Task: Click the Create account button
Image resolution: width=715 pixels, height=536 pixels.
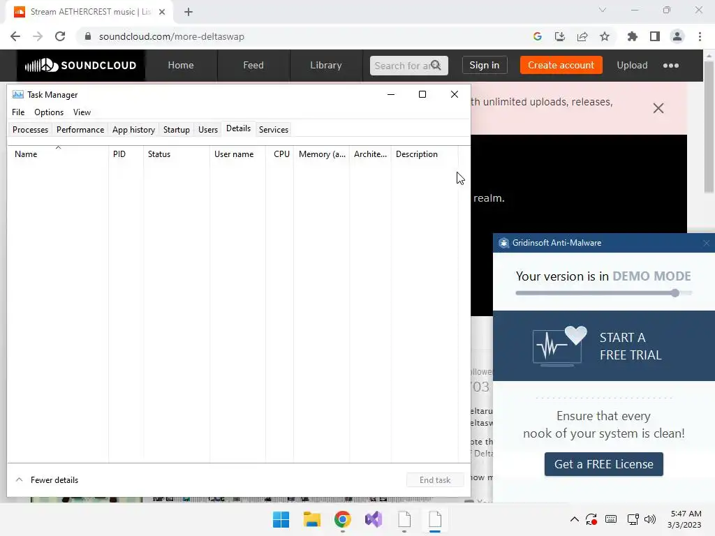Action: pyautogui.click(x=561, y=65)
